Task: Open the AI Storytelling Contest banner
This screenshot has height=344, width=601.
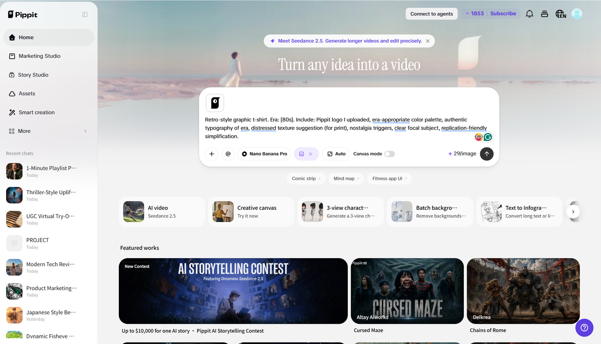Action: click(x=233, y=291)
